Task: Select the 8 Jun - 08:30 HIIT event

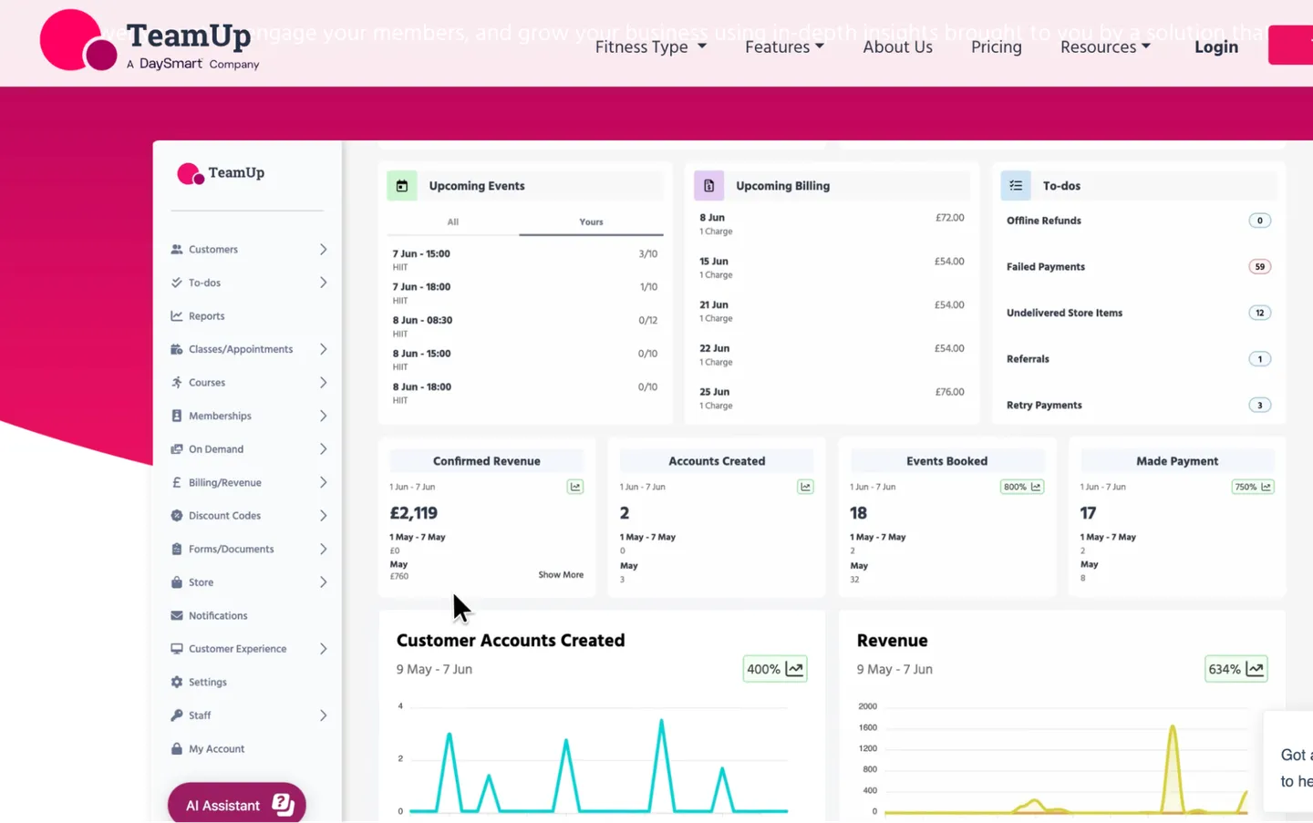Action: pos(525,326)
